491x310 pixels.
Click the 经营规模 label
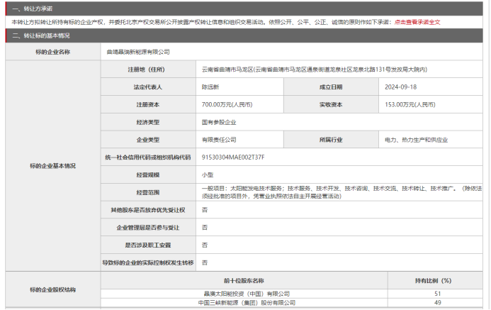pos(148,175)
